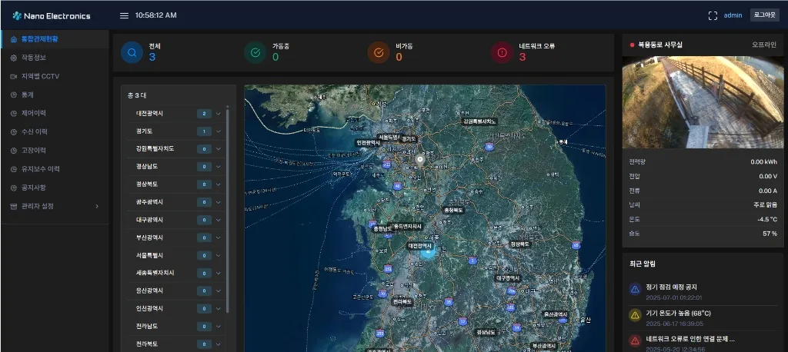Click the 강원특별자치도 map label

(x=479, y=121)
